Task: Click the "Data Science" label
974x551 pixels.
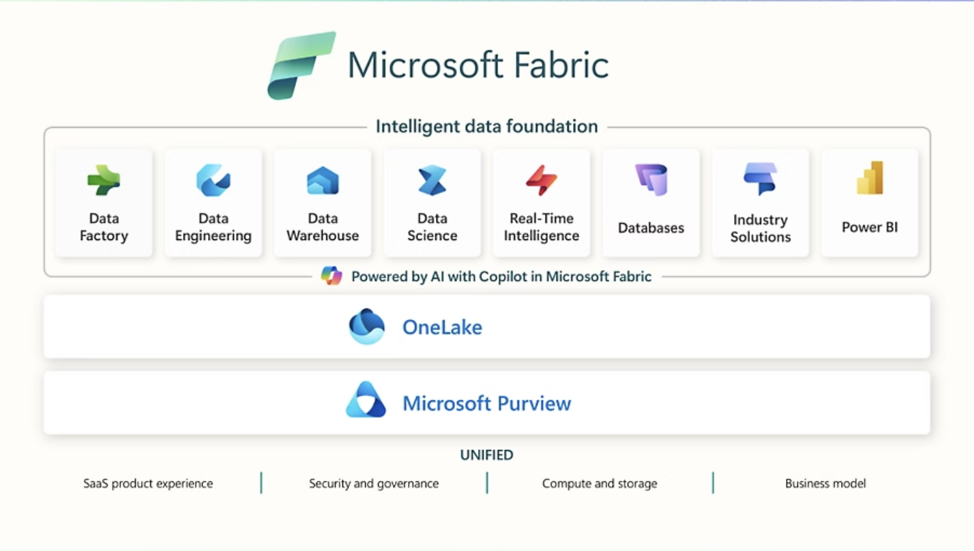Action: [432, 227]
